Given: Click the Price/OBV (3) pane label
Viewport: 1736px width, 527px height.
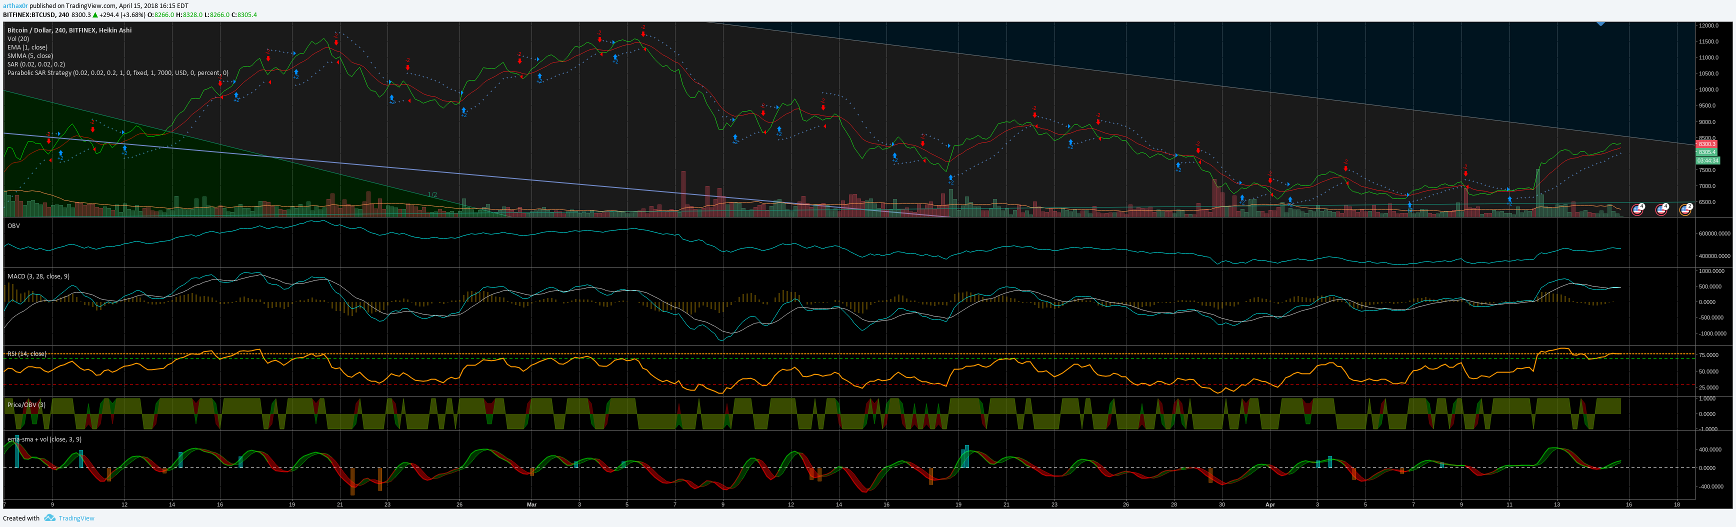Looking at the screenshot, I should pyautogui.click(x=26, y=405).
